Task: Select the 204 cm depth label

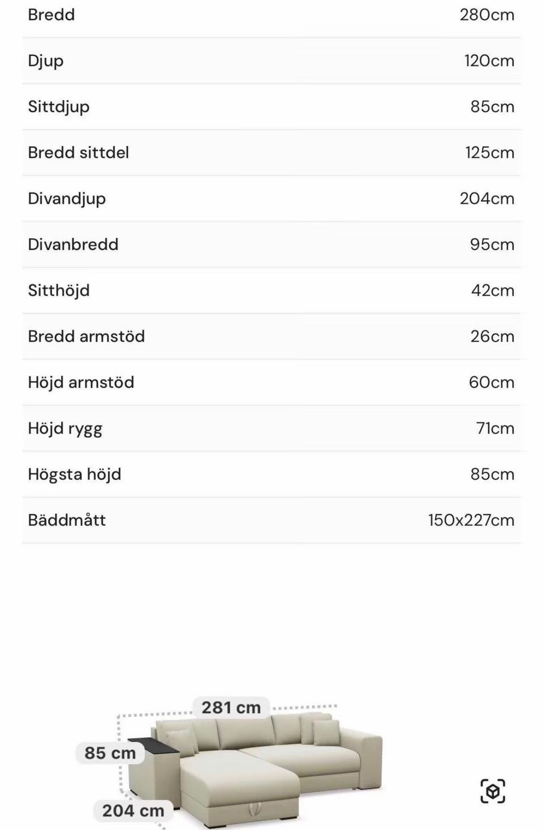Action: click(133, 810)
